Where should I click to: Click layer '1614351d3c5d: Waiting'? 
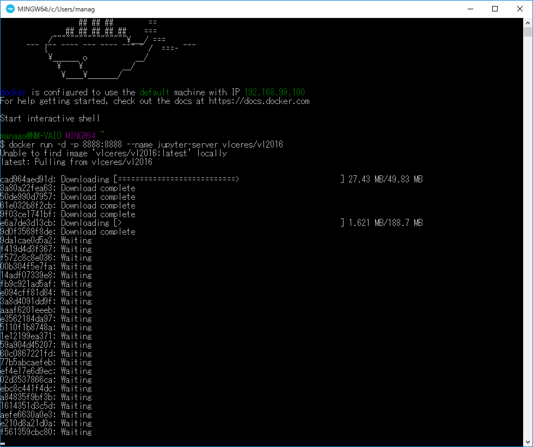click(46, 406)
